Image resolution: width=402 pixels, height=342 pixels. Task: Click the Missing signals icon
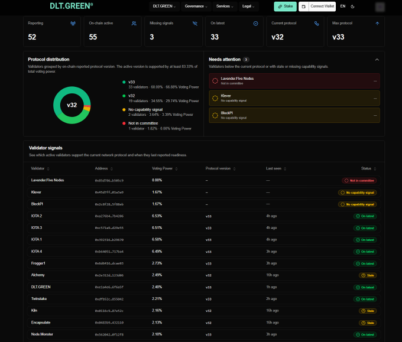coord(195,24)
